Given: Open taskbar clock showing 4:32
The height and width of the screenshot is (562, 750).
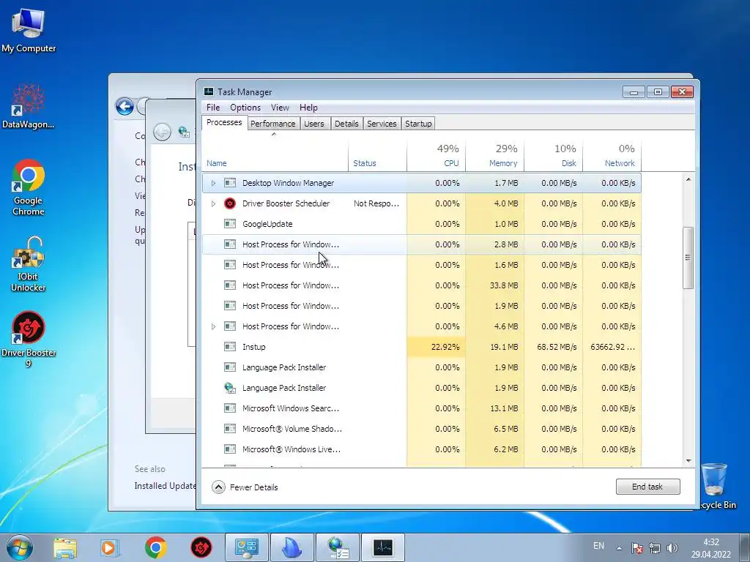Looking at the screenshot, I should pos(710,548).
